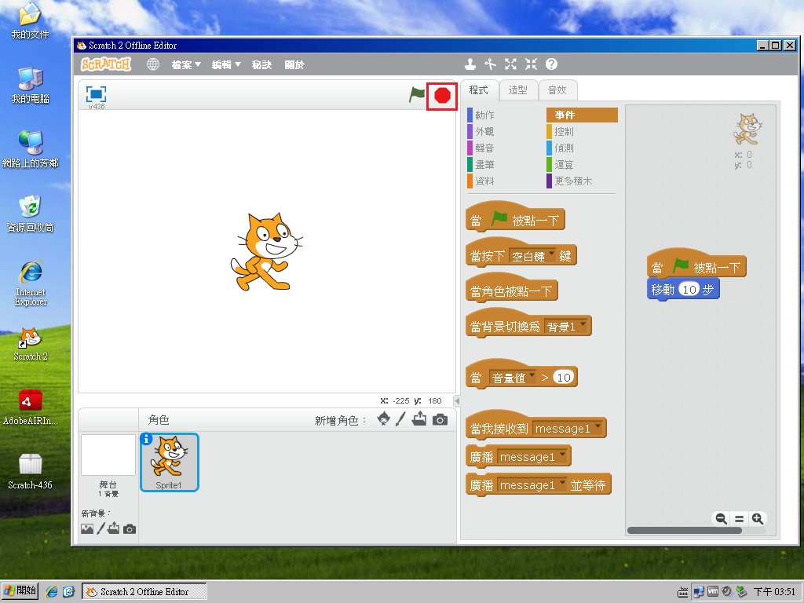Select the Grow sprite tool
The width and height of the screenshot is (804, 603).
click(510, 64)
